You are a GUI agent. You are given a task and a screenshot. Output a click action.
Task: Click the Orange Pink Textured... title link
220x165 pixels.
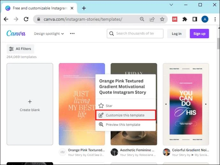click(x=86, y=150)
